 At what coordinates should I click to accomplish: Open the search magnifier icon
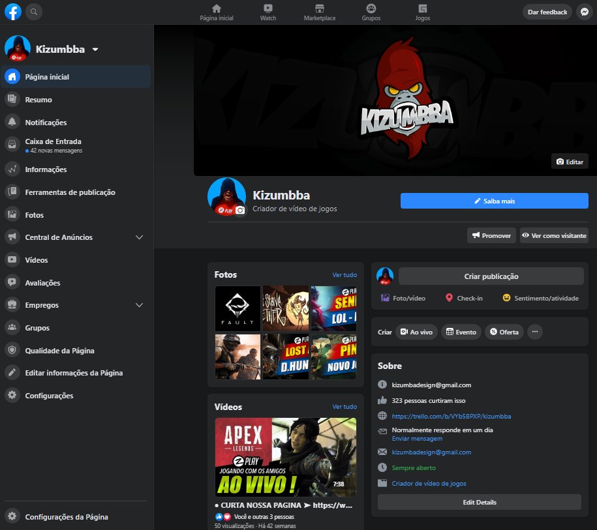(34, 12)
